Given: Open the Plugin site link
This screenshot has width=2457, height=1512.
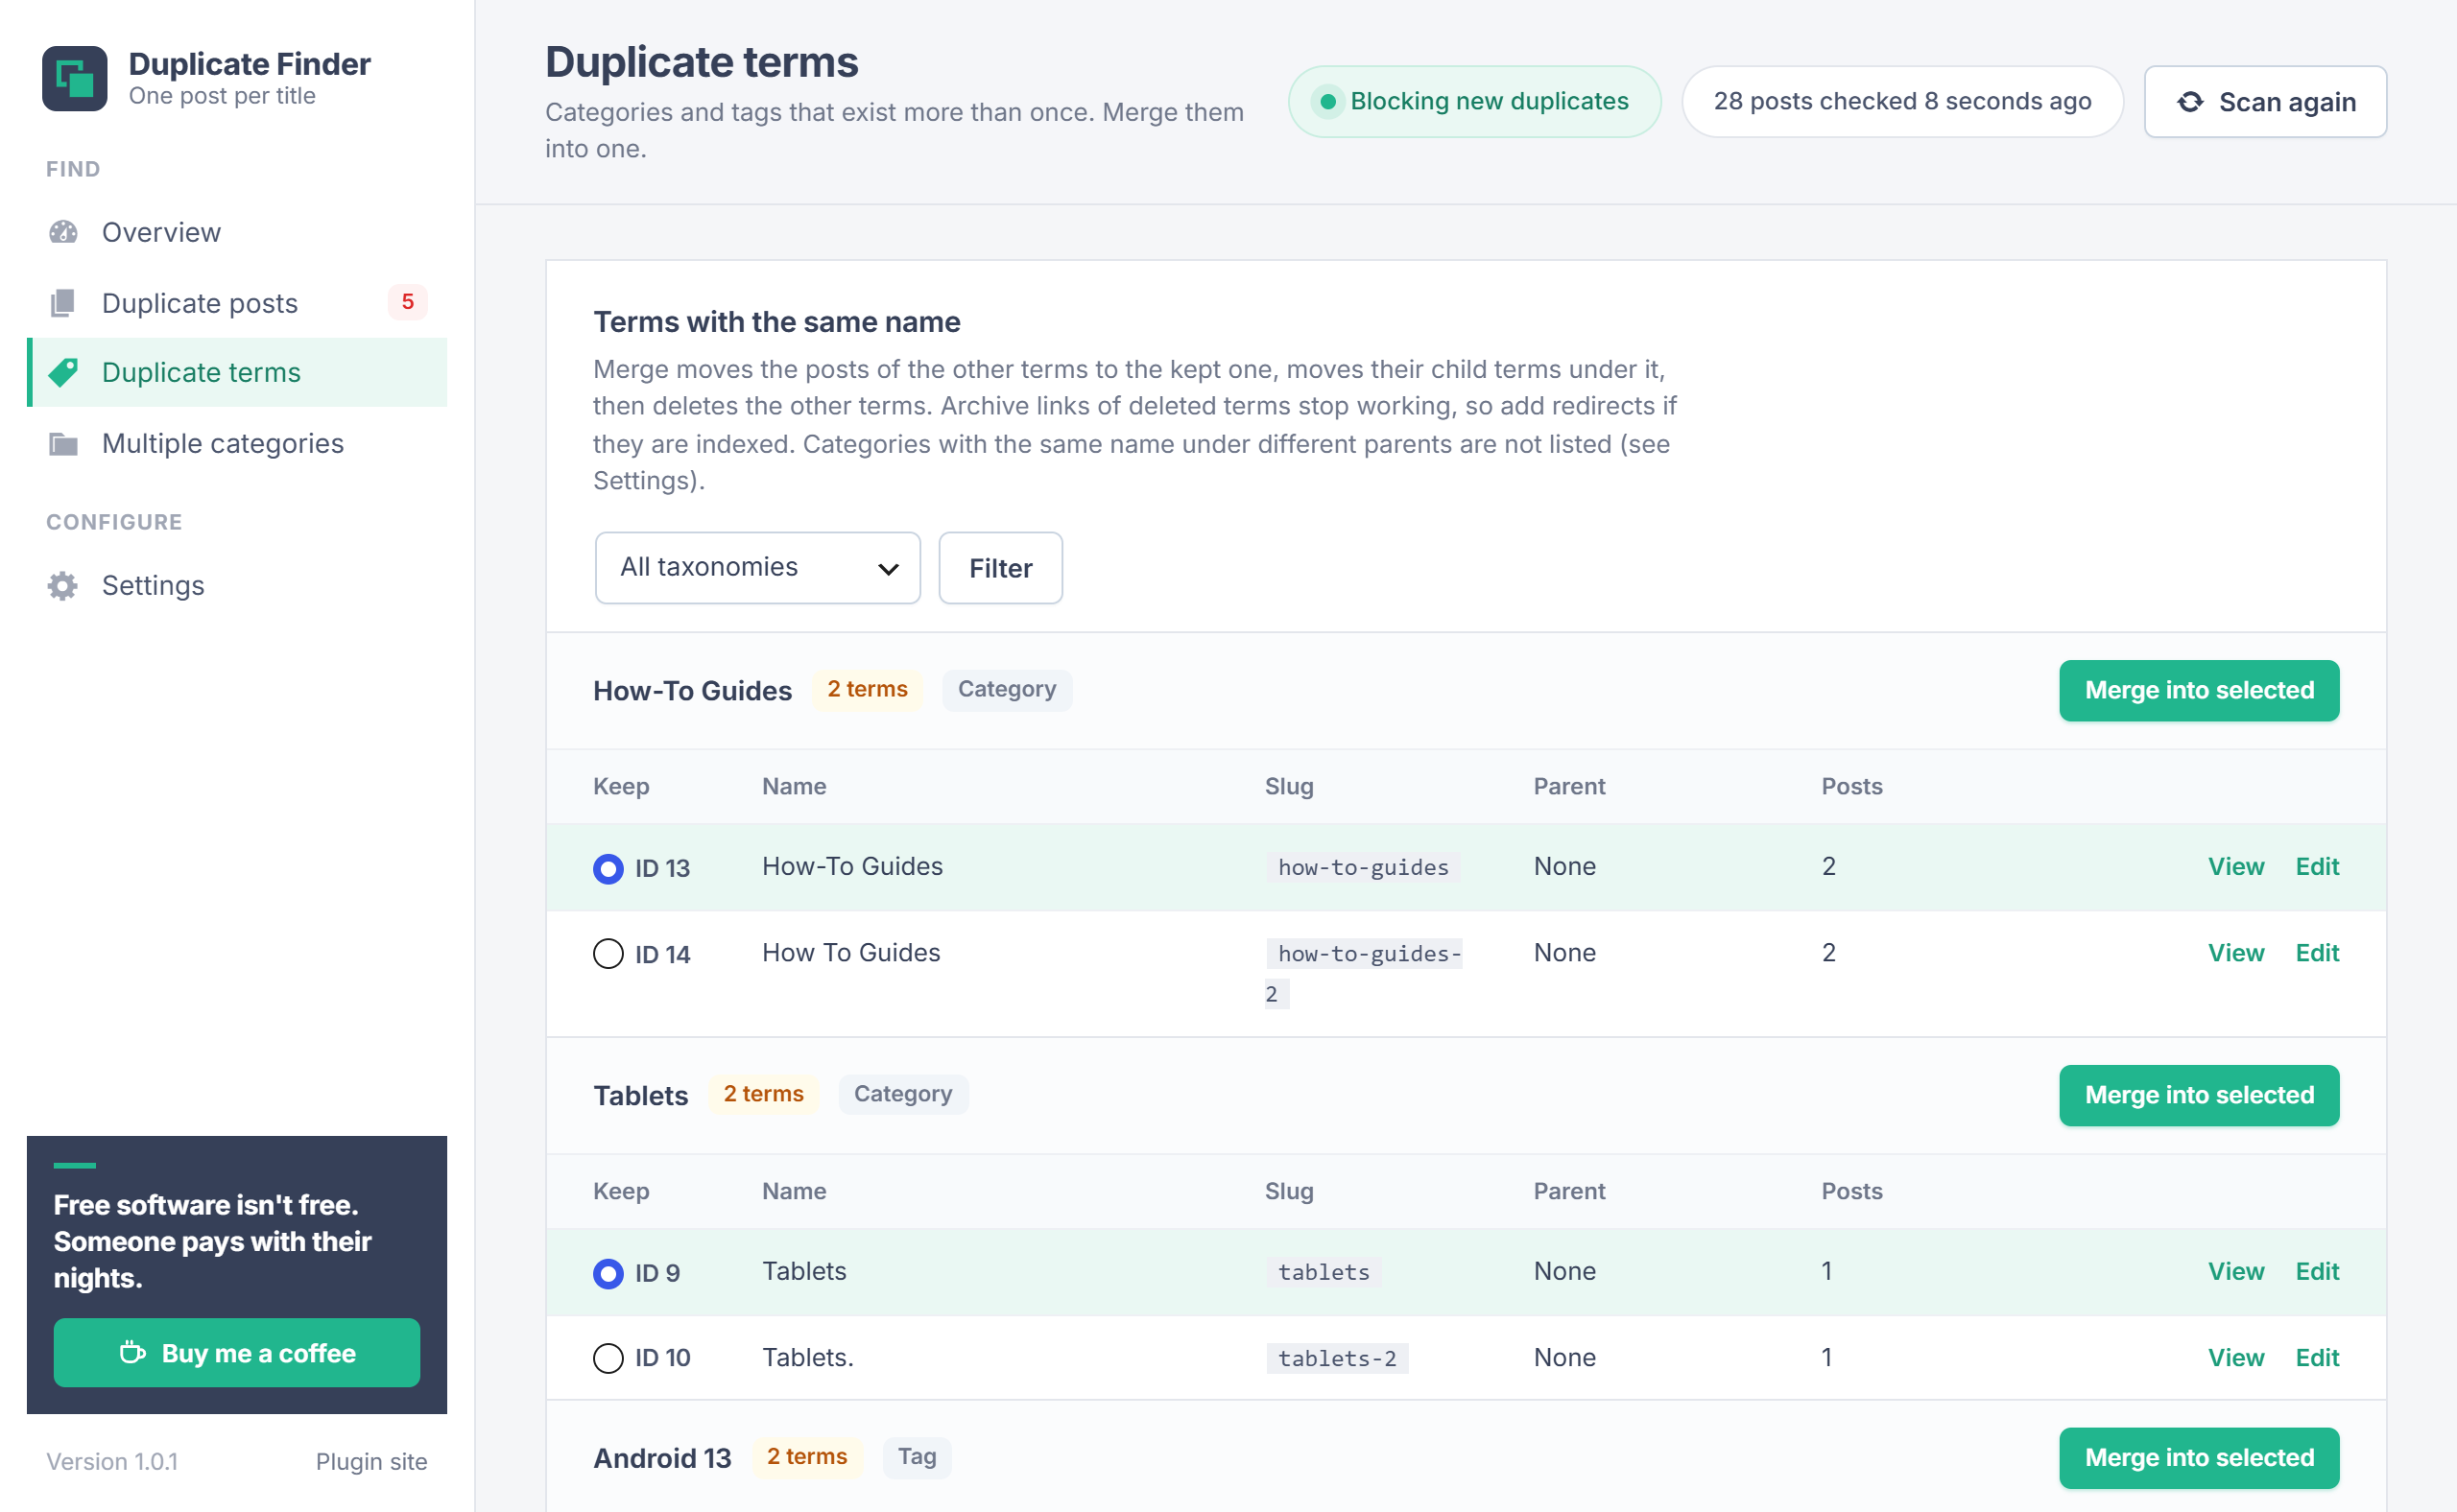Looking at the screenshot, I should [x=371, y=1461].
